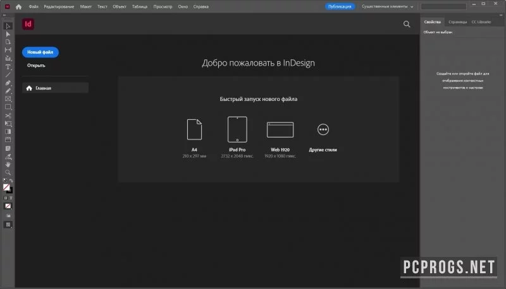Select the Line tool
506x289 pixels.
pyautogui.click(x=8, y=74)
